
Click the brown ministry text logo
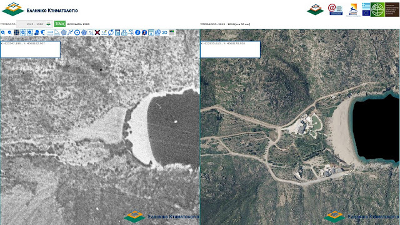pos(392,10)
